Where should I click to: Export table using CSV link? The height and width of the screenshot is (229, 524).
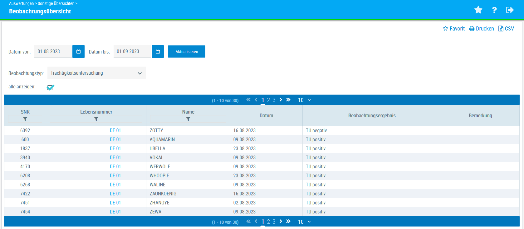506,29
